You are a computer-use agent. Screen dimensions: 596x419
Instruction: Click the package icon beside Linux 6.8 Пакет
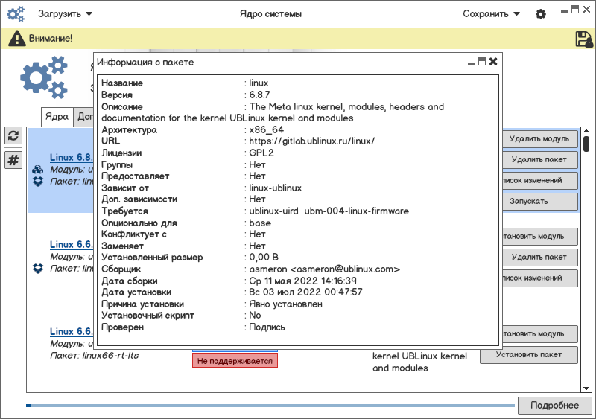pos(38,181)
